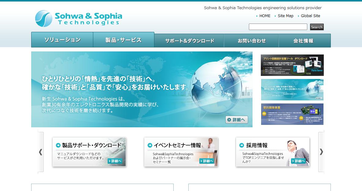Open the お問い合わせ menu tab
Viewport: 362px width, 191px height.
click(x=251, y=41)
